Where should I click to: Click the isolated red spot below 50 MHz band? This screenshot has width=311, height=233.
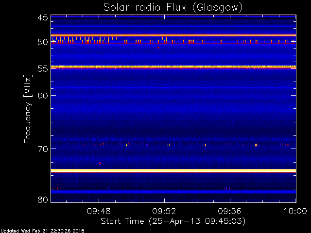(158, 48)
